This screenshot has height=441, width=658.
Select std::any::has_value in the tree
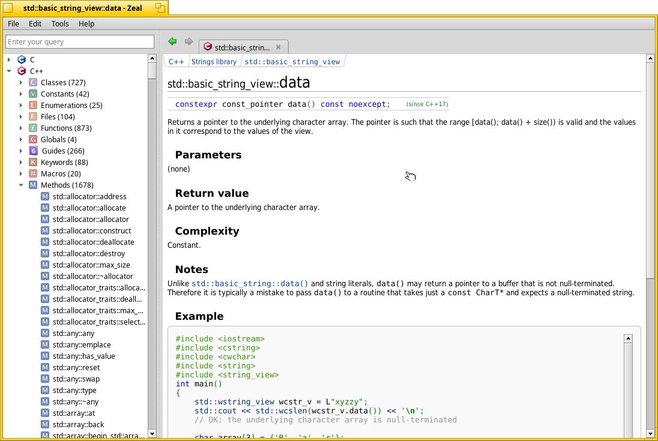[x=83, y=356]
